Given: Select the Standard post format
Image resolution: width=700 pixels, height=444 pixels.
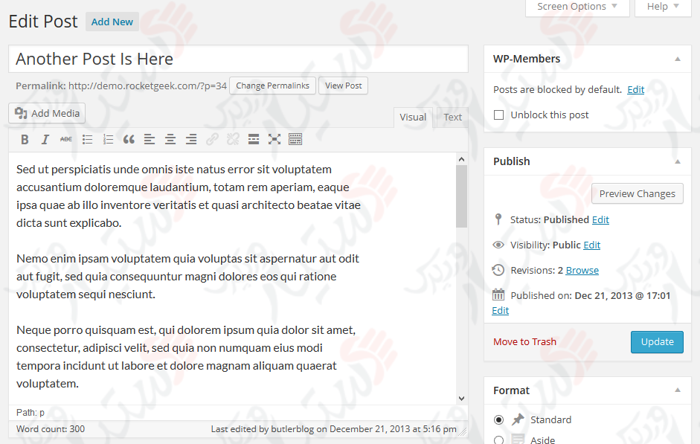Looking at the screenshot, I should tap(499, 419).
